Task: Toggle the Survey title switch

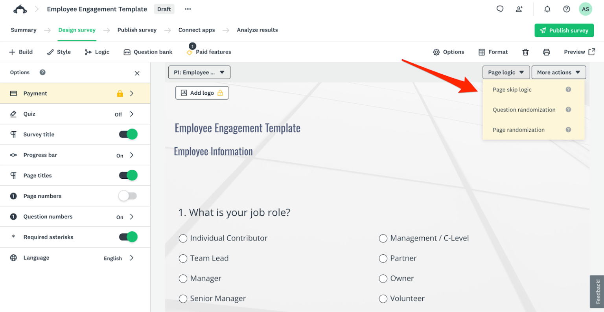Action: [128, 134]
